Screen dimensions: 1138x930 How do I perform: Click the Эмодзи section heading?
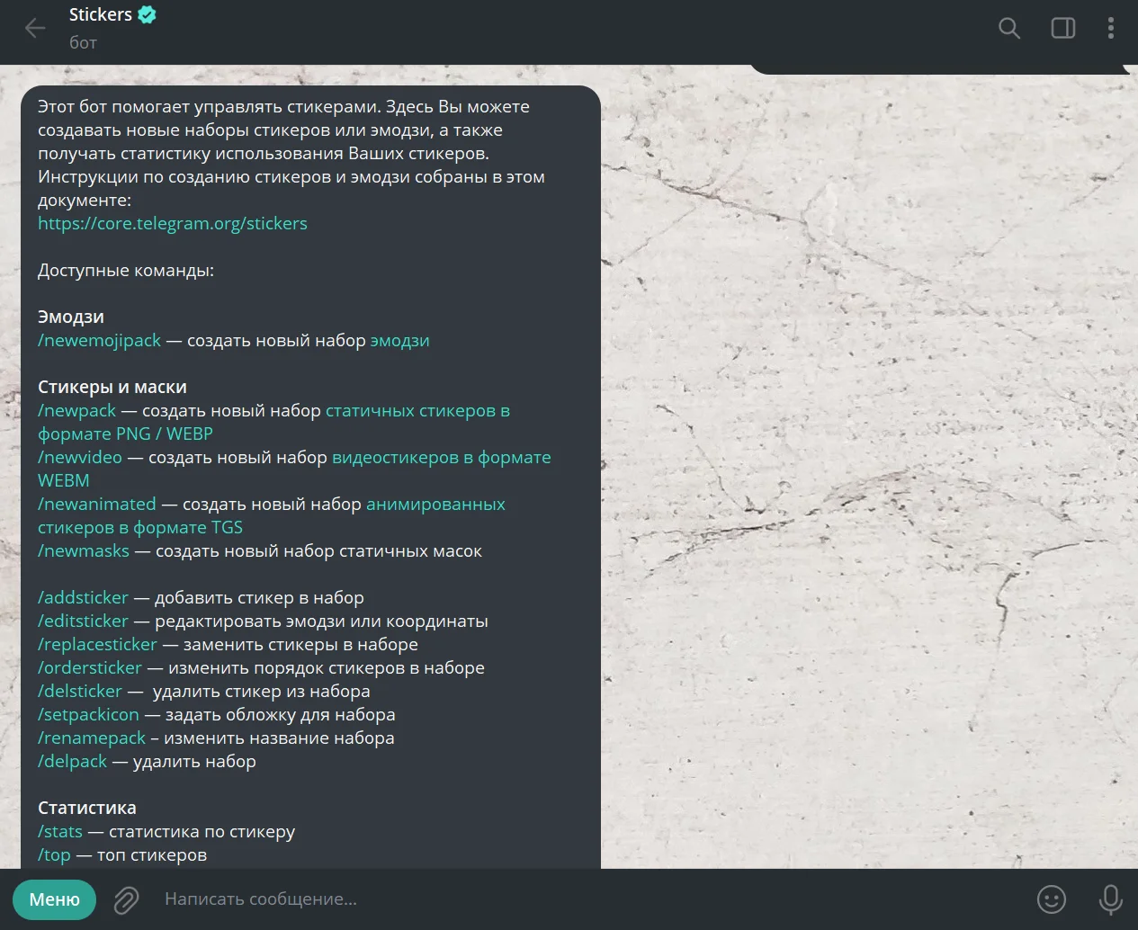click(x=71, y=317)
